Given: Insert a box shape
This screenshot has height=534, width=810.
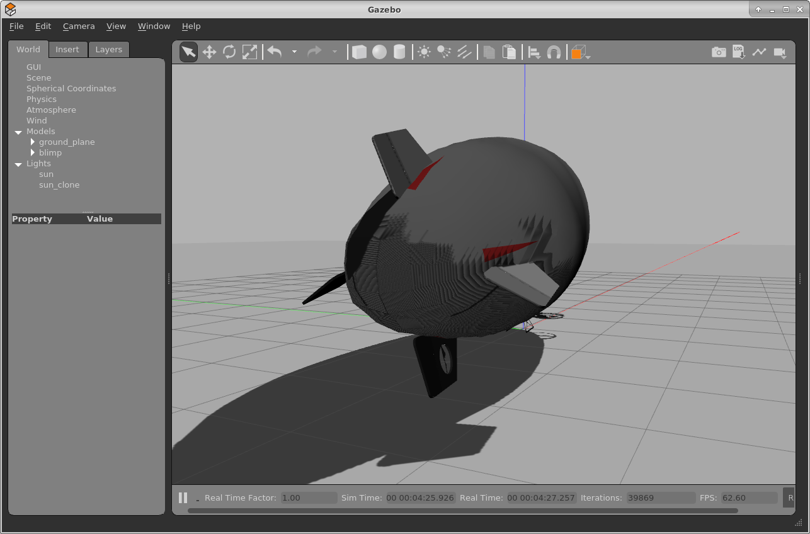Looking at the screenshot, I should pyautogui.click(x=359, y=52).
